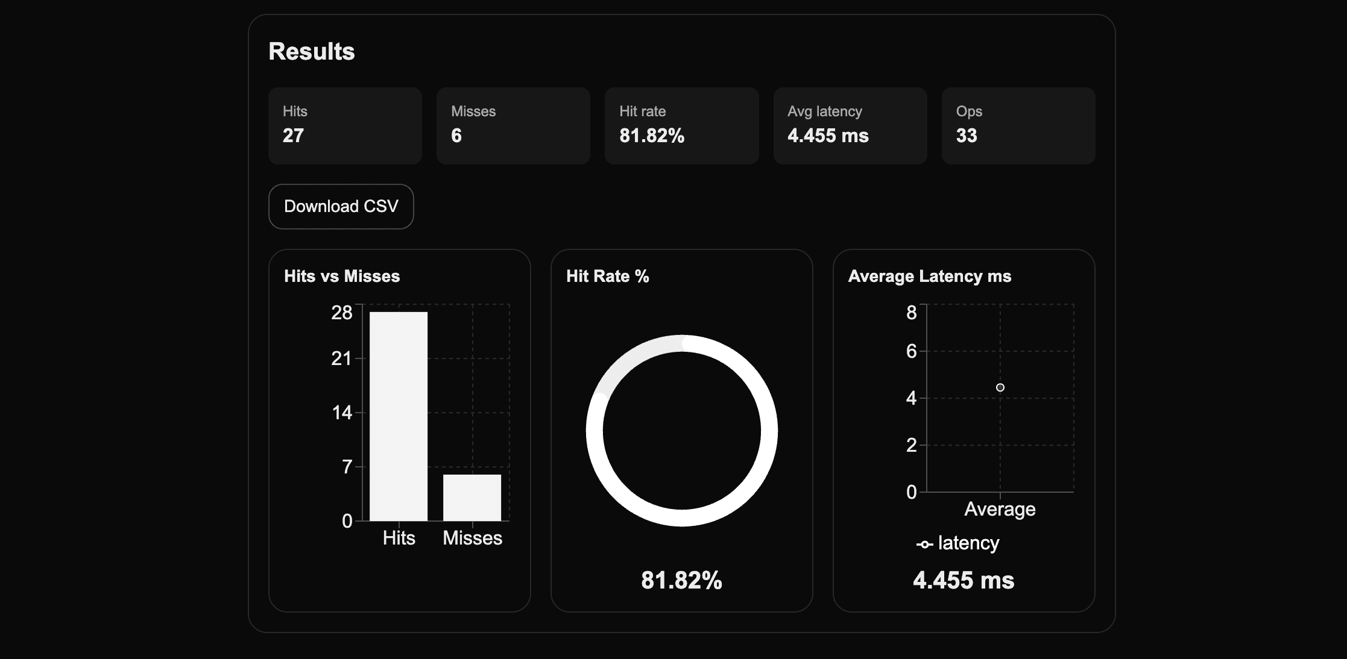
Task: Click the Misses bar in chart
Action: point(472,498)
